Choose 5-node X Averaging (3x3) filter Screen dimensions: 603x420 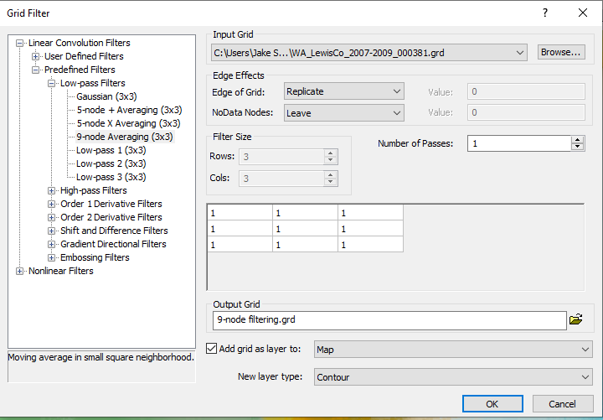pos(127,123)
